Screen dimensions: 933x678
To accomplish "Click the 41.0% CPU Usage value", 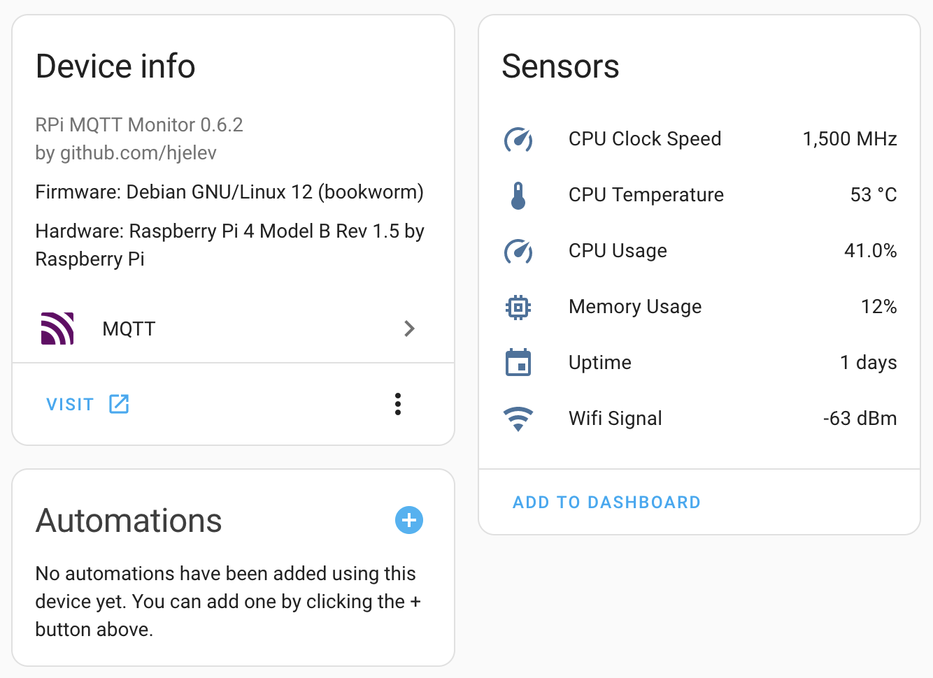I will [870, 251].
